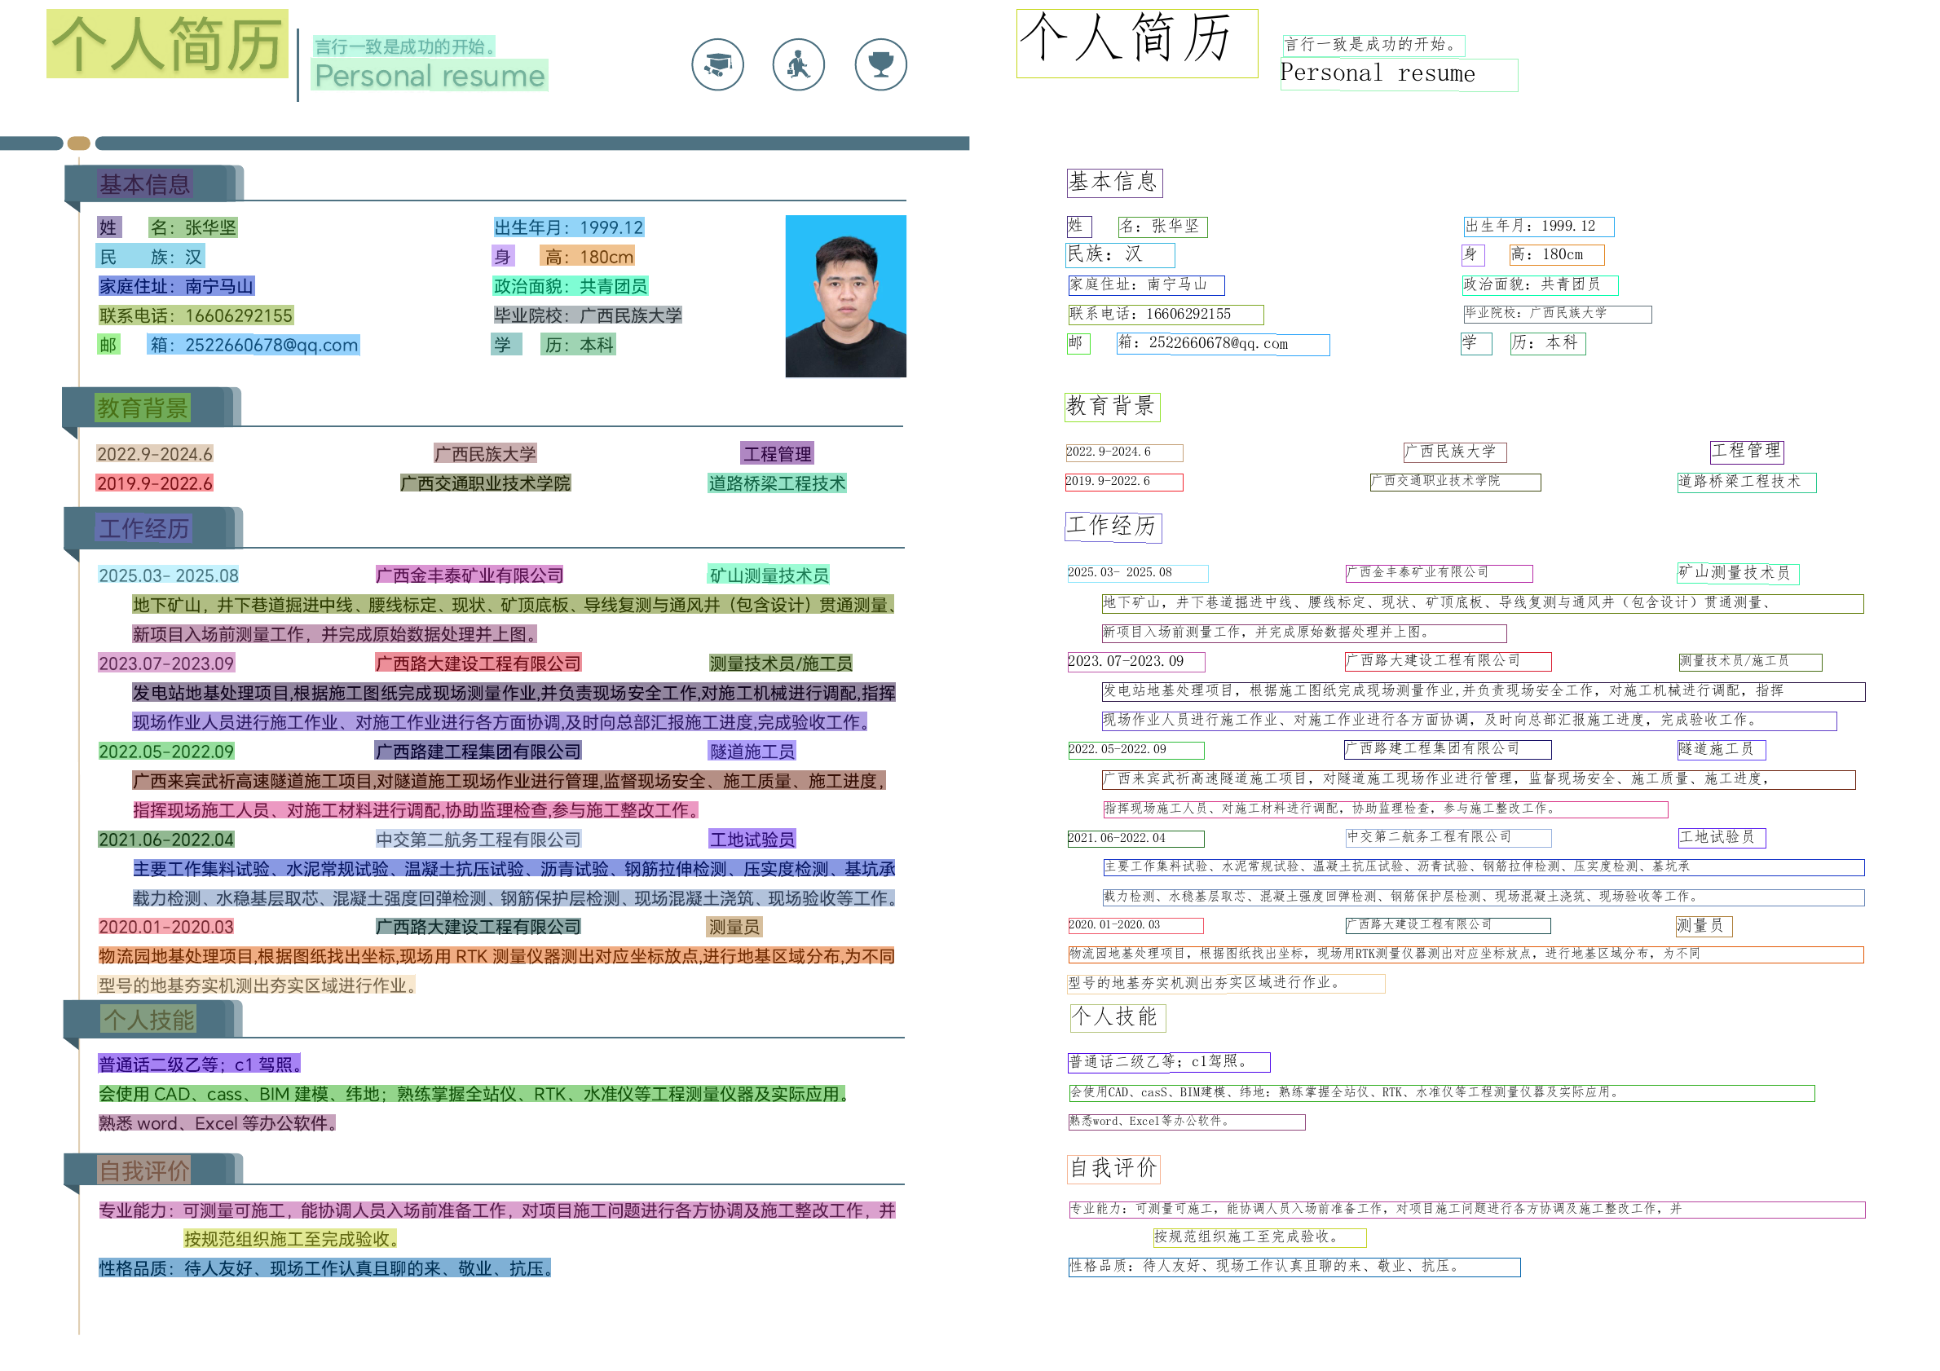Click the small tan oval on divider bar
The width and height of the screenshot is (1940, 1371).
(x=78, y=143)
